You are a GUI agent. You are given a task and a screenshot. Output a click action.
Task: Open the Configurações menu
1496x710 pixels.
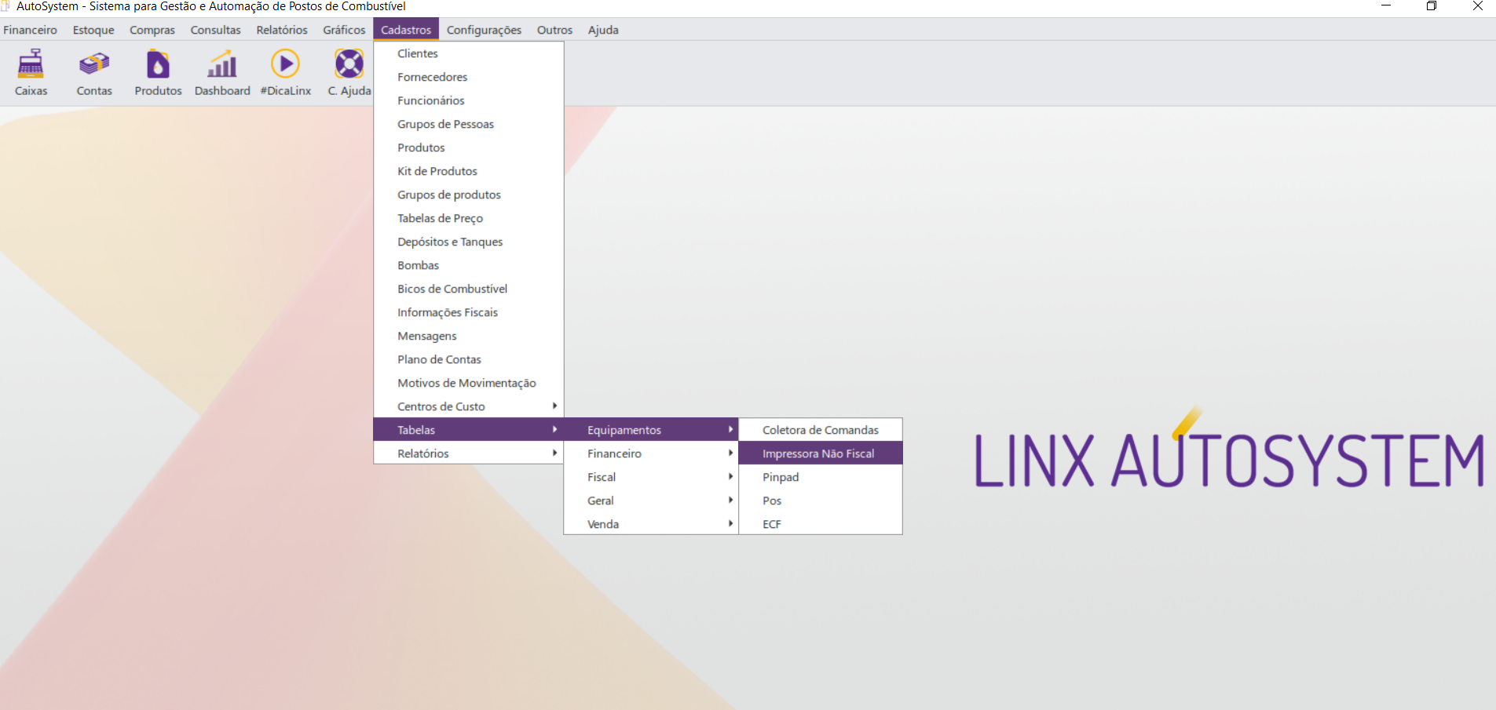pos(484,30)
